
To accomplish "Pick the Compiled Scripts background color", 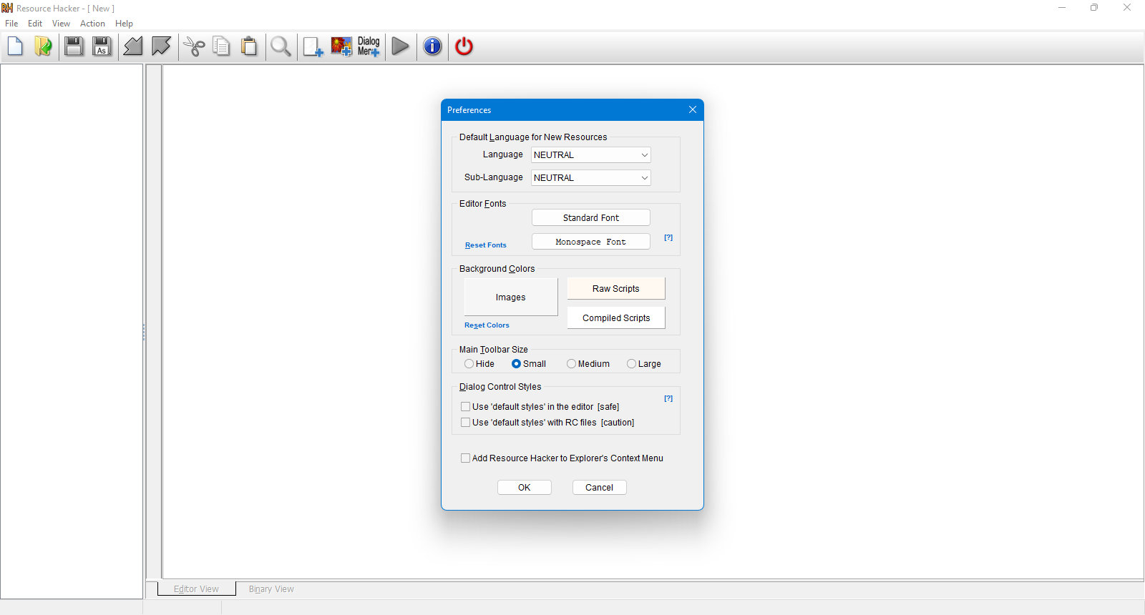I will [x=616, y=318].
